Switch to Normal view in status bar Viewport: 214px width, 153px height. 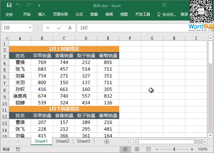125,149
